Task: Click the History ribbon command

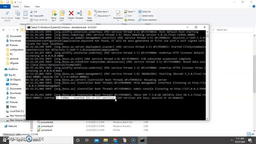Action: (x=130, y=20)
